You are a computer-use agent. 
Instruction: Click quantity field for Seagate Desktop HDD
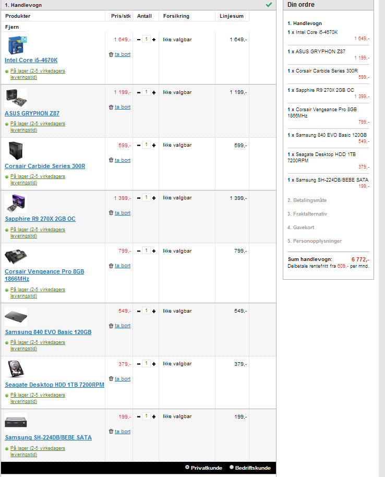click(x=146, y=363)
